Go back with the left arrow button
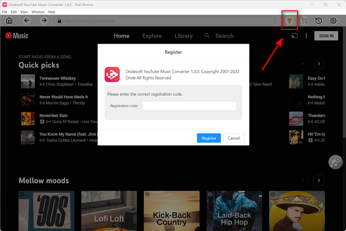The height and width of the screenshot is (231, 346). coord(27,21)
